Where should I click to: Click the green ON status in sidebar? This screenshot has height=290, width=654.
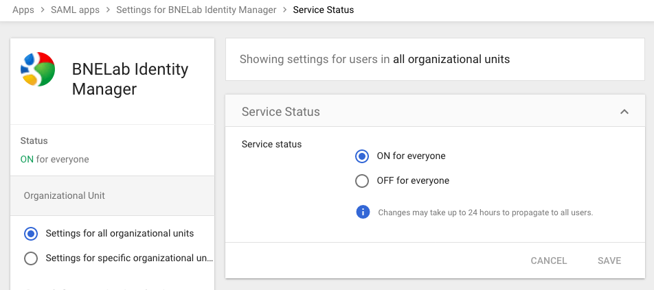tap(27, 159)
